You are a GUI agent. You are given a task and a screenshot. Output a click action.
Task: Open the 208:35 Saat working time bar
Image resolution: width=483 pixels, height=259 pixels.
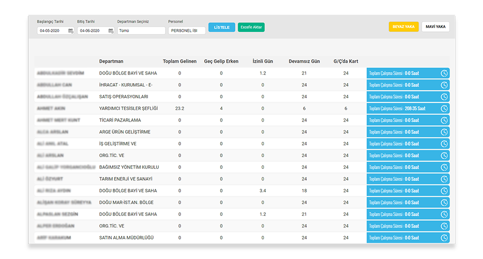pyautogui.click(x=403, y=108)
